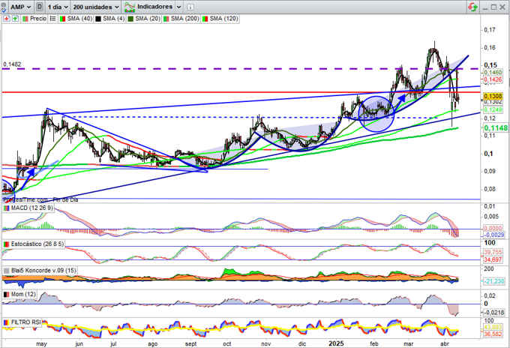Click the Blai5 Koncorde gray icon
The height and width of the screenshot is (348, 510).
click(x=6, y=271)
